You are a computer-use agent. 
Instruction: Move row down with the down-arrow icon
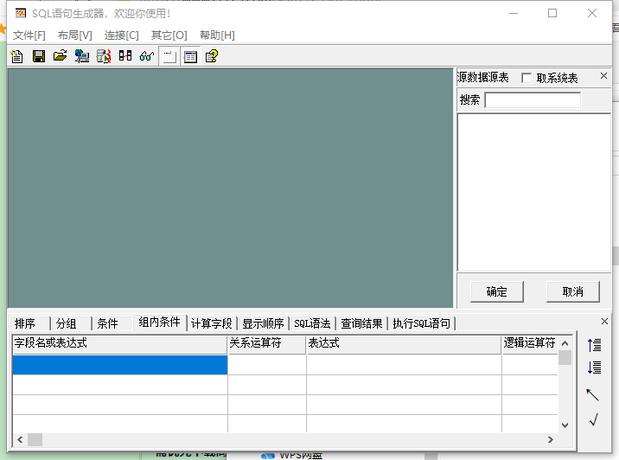click(594, 367)
